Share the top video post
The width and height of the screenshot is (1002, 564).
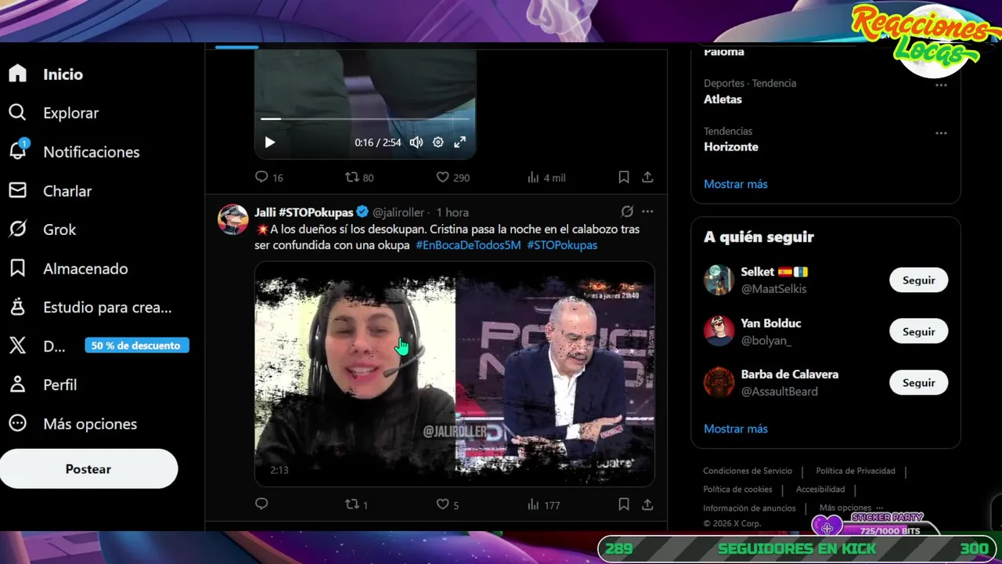point(647,178)
